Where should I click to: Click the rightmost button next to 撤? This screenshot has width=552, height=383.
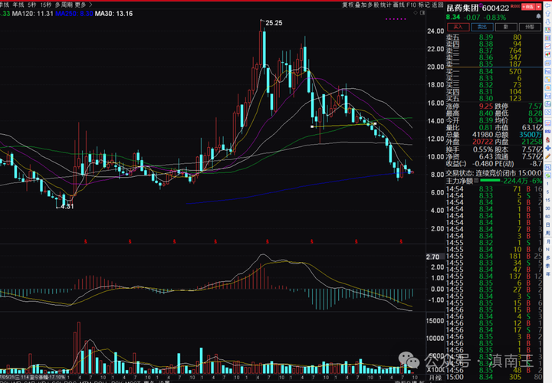pos(530,27)
